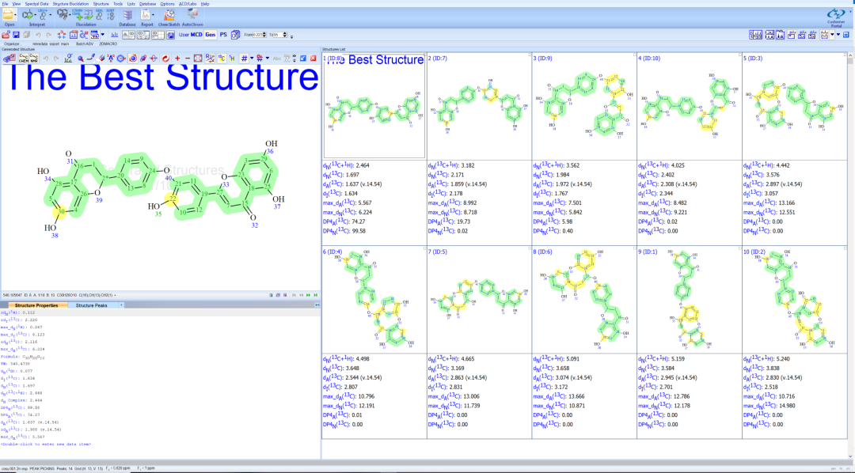
Task: Toggle the Gen mode button
Action: point(210,35)
